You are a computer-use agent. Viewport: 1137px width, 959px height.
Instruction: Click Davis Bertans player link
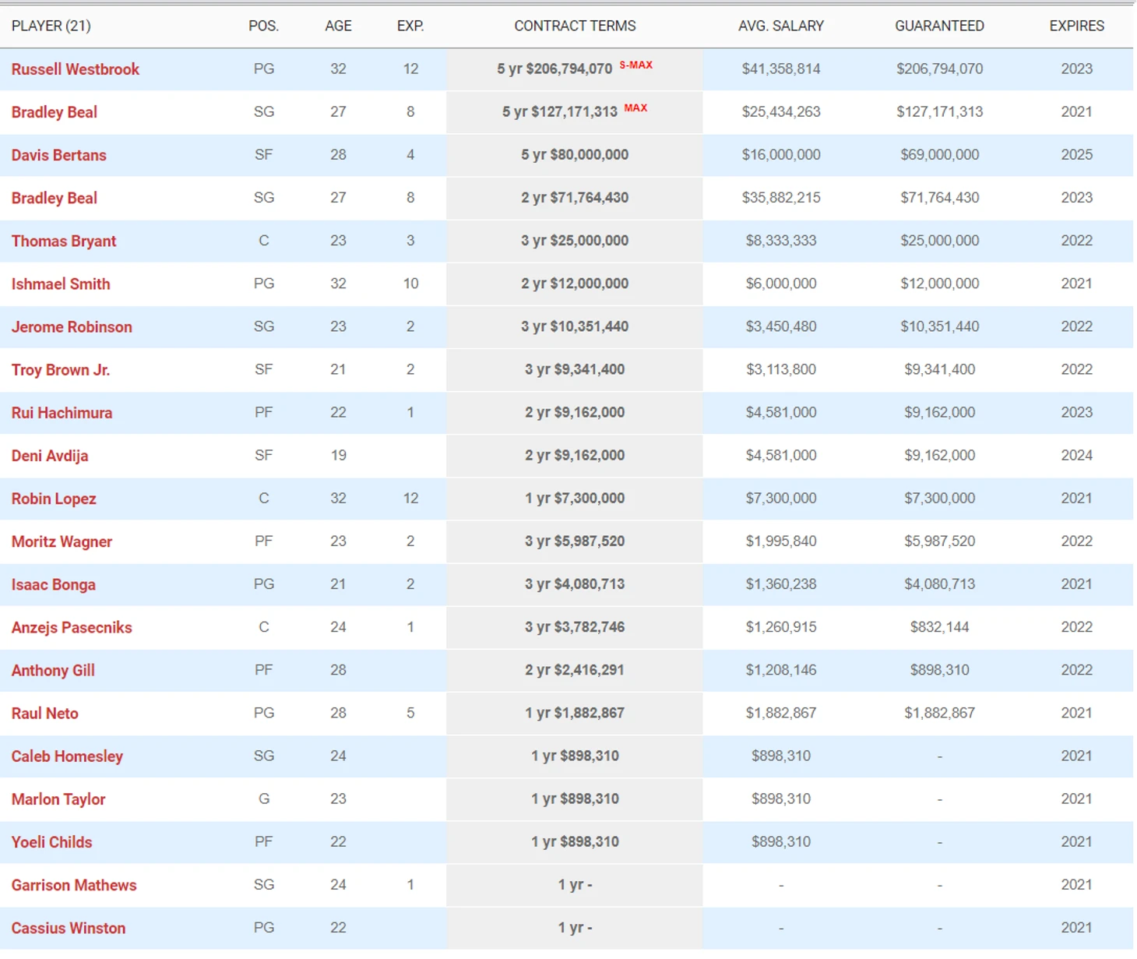(58, 155)
